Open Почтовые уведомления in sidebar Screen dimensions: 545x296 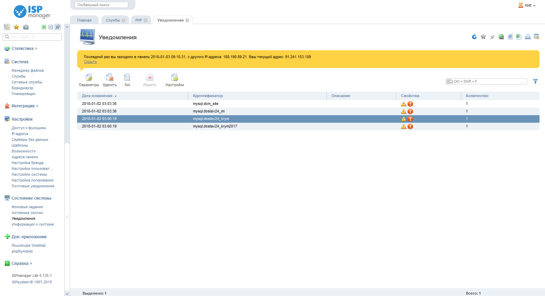pyautogui.click(x=33, y=186)
